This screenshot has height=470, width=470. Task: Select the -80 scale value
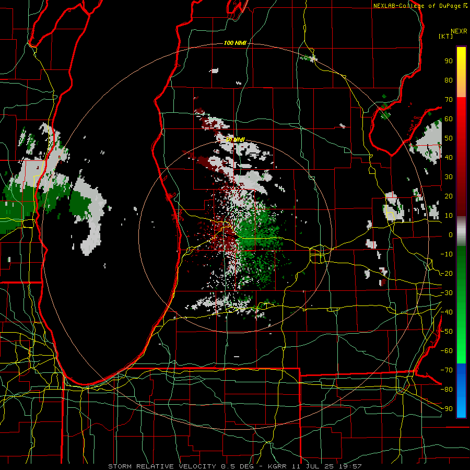point(446,390)
